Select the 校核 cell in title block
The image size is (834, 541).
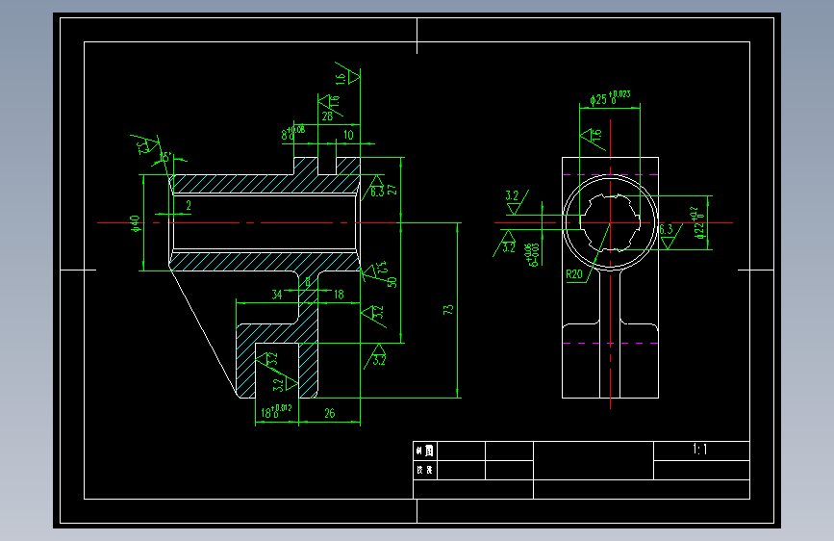425,470
